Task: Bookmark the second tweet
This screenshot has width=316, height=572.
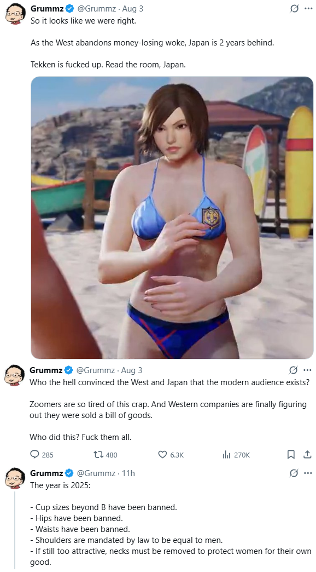Action: (x=291, y=455)
